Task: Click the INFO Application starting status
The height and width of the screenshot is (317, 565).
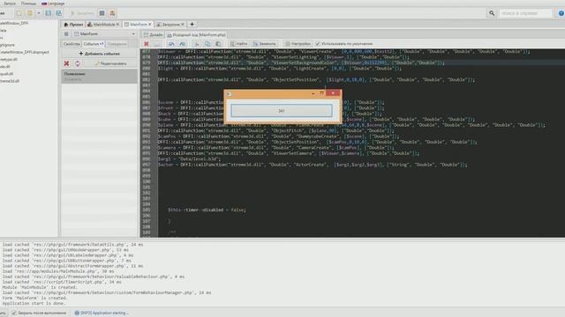Action: click(102, 313)
